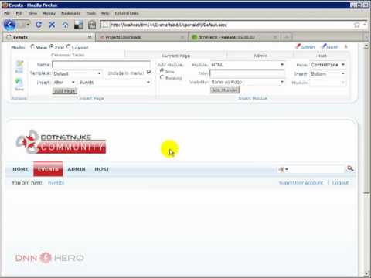This screenshot has height=278, width=371.
Task: Go back with the browser Back arrow
Action: [9, 25]
